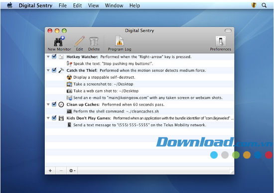Select the 'Send an e-mail to' action row
Screen dimensions: 274x193
tap(148, 97)
